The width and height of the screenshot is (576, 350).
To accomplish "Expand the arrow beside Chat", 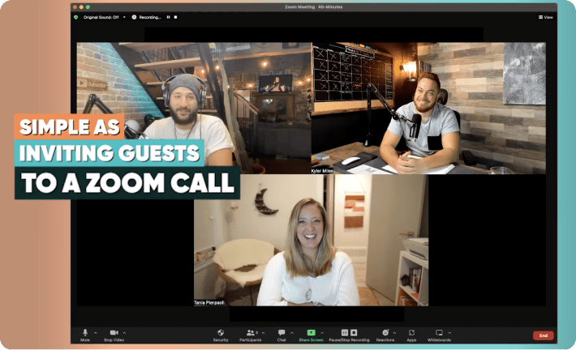I will pos(292,333).
